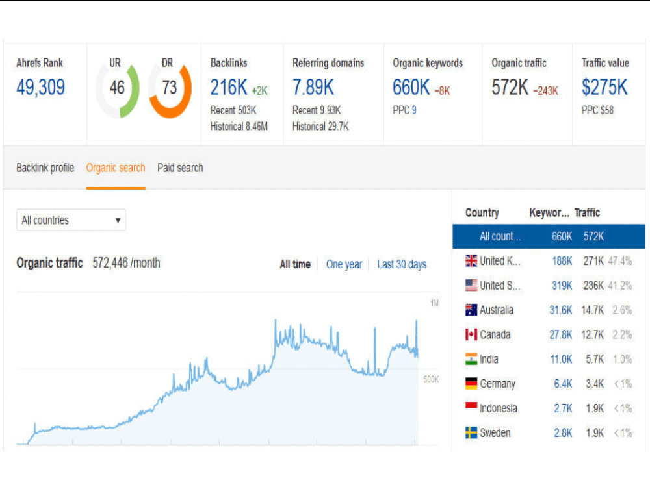Open the All countries dropdown
Viewport: 650px width, 487px height.
click(71, 220)
